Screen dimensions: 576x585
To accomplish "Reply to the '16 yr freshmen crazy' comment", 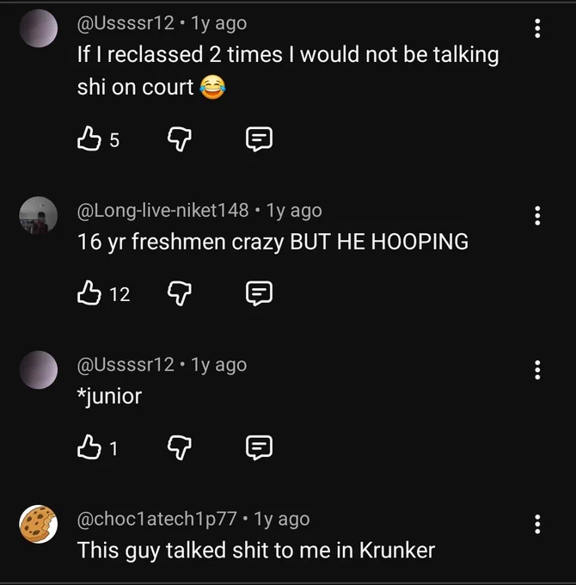I will [x=259, y=293].
